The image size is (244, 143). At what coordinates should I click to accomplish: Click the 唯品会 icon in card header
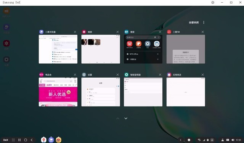pyautogui.click(x=42, y=75)
